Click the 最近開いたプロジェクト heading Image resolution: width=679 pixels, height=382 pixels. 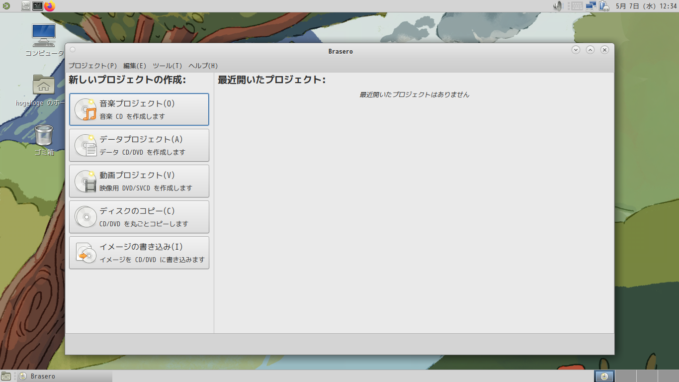point(272,80)
